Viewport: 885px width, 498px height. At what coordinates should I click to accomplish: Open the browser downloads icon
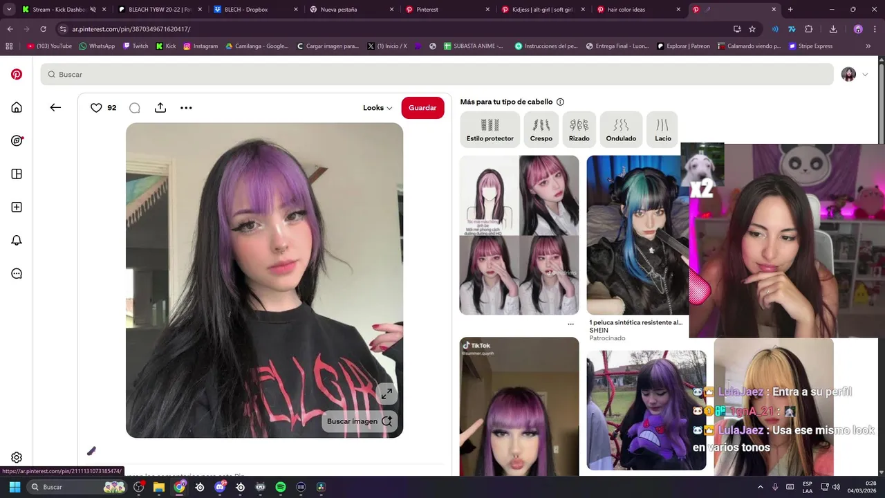[x=833, y=29]
